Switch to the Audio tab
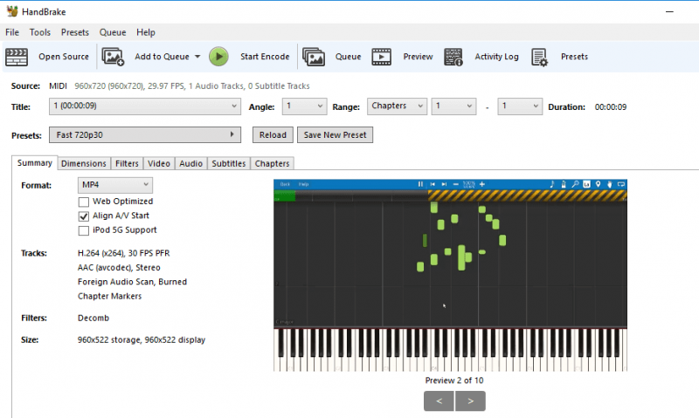Viewport: 699px width, 418px height. [191, 163]
